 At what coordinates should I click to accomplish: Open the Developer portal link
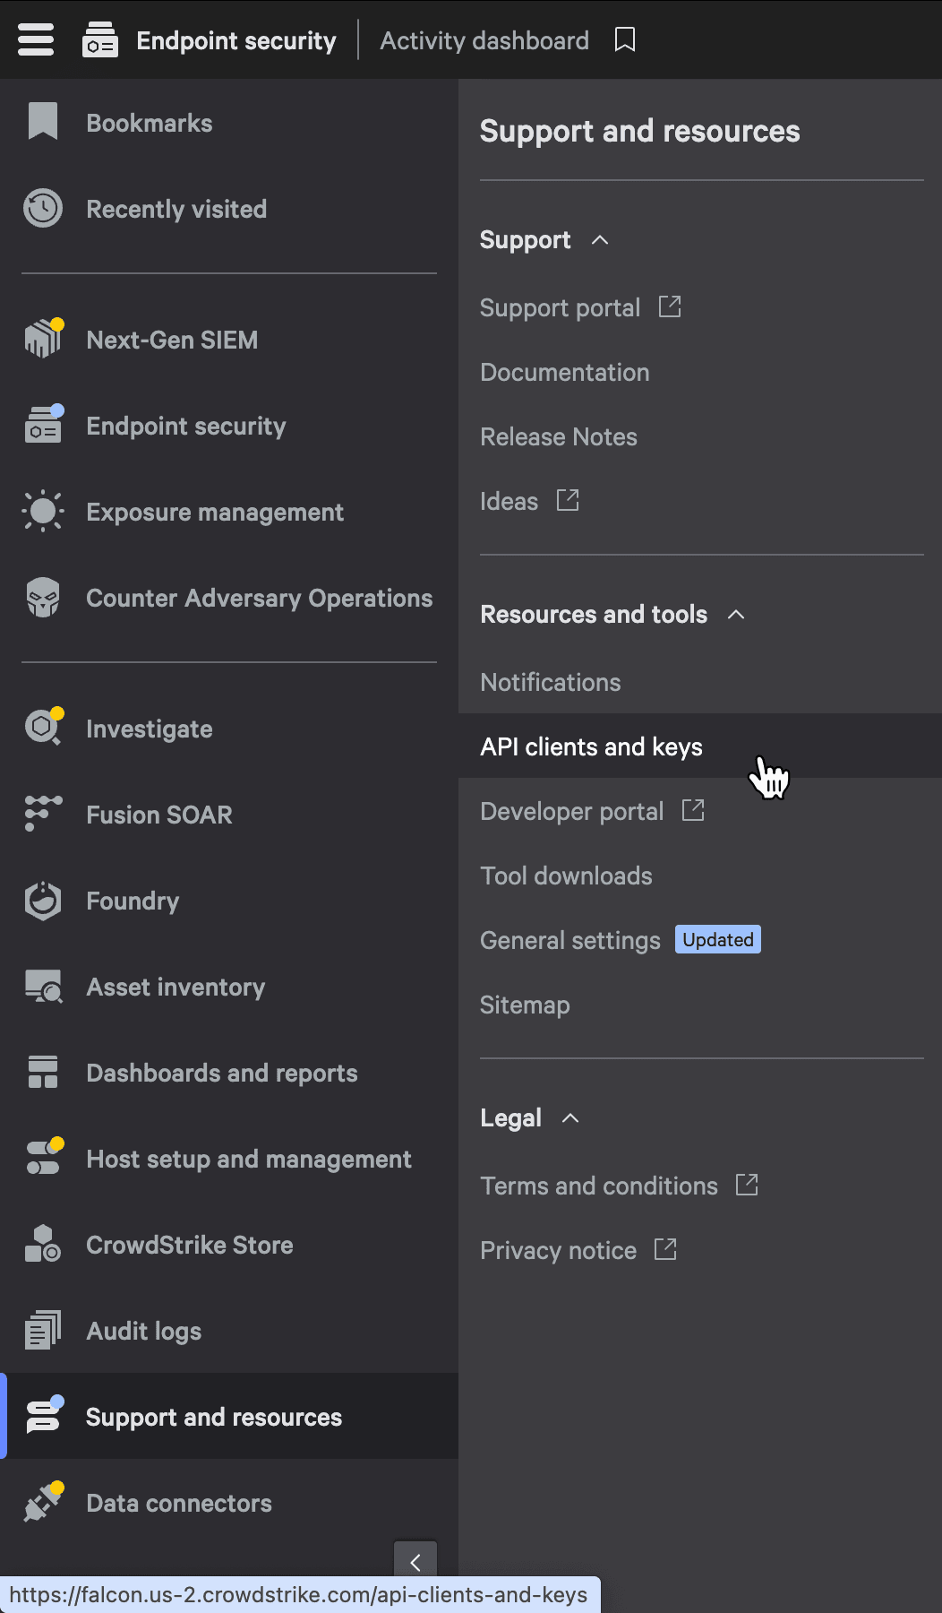[572, 811]
